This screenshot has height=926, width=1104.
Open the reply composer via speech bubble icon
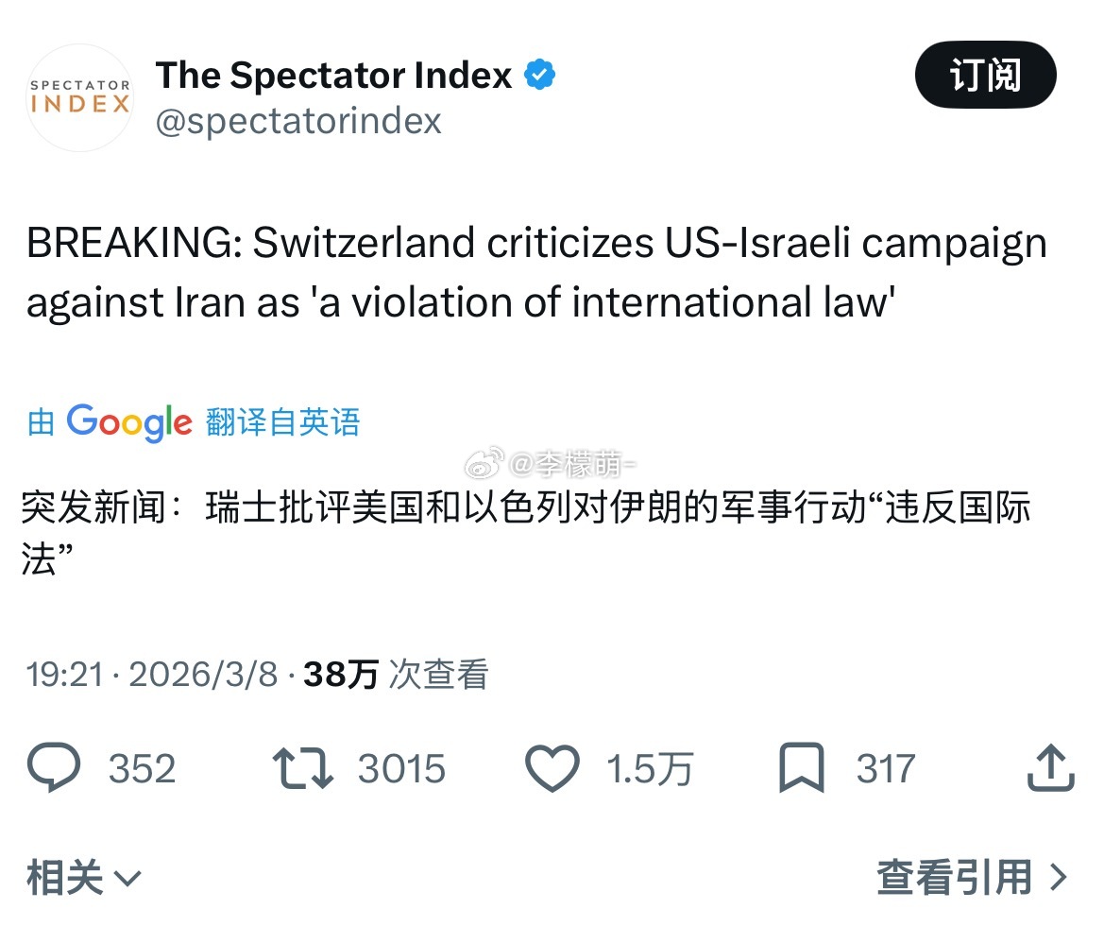57,767
